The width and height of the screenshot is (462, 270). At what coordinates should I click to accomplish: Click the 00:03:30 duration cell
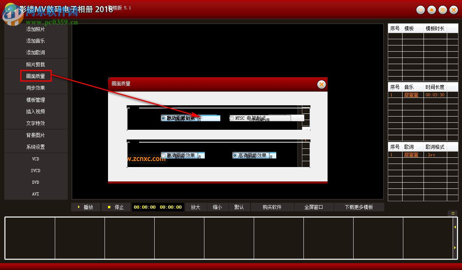coord(435,95)
